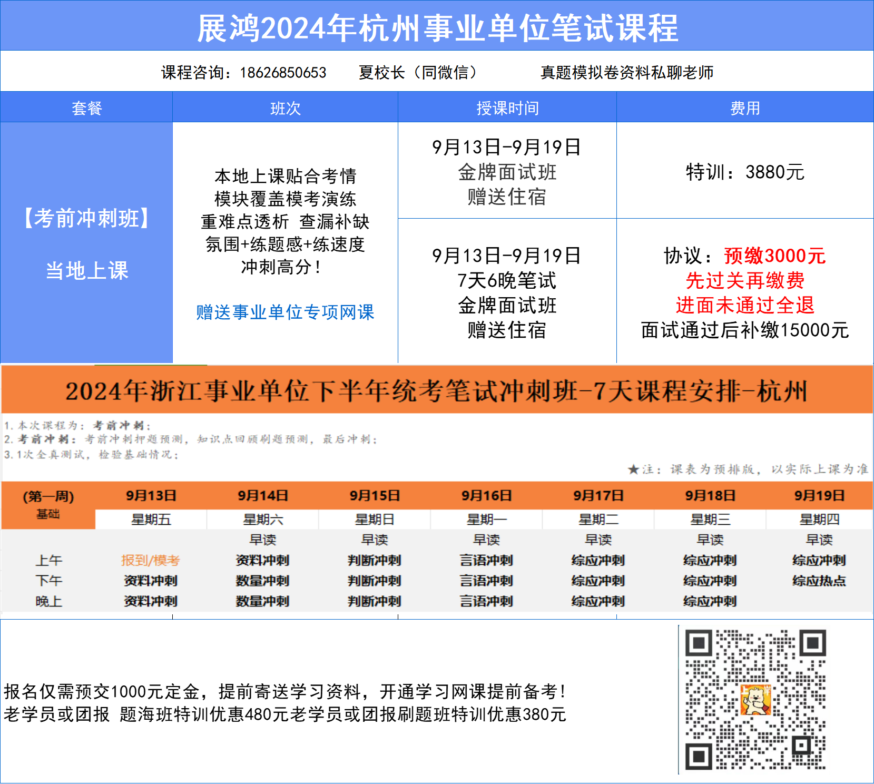Image resolution: width=874 pixels, height=784 pixels.
Task: Click the 费用 column header
Action: click(x=745, y=108)
